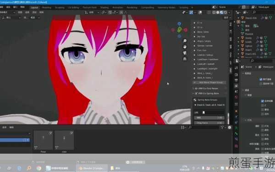275x172 pixels.
Task: Open Blender window from the taskbar
Action: (x=92, y=168)
